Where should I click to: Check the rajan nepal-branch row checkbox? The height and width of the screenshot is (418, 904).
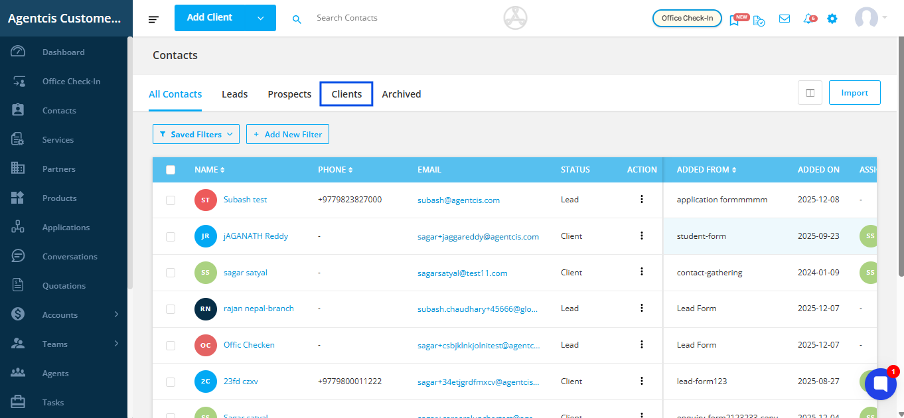click(x=171, y=309)
